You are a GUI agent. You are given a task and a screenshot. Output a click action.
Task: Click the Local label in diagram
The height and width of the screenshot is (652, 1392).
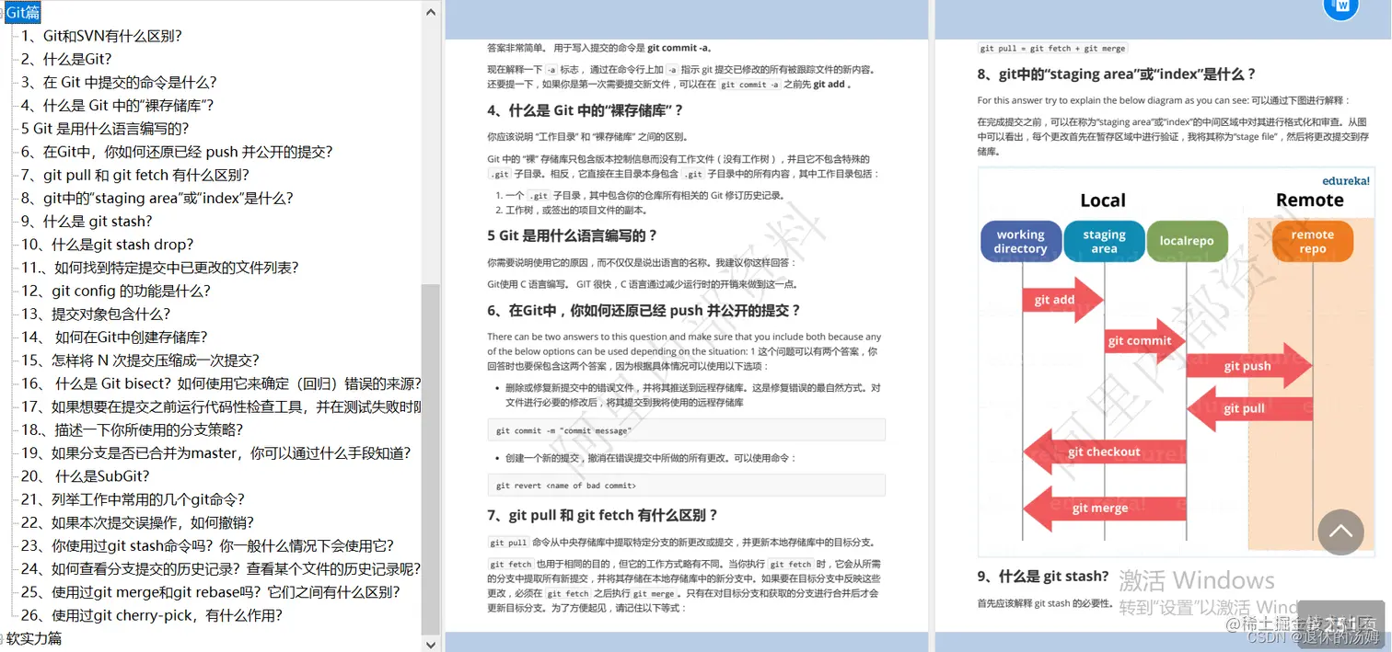[x=1103, y=200]
